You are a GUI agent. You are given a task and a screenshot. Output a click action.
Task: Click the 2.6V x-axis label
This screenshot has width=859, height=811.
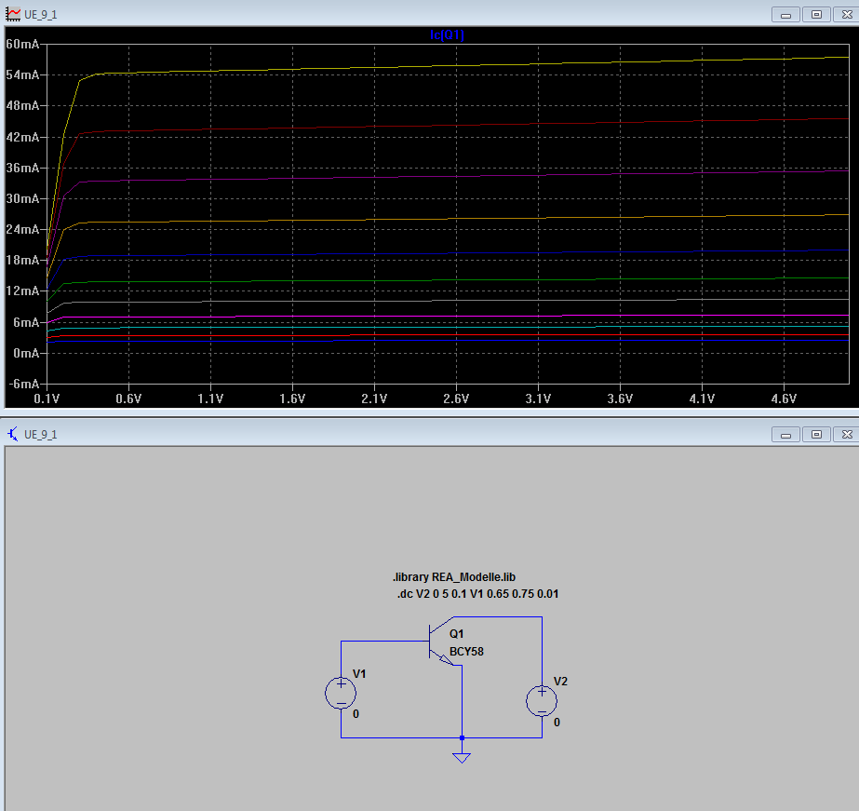pos(456,399)
